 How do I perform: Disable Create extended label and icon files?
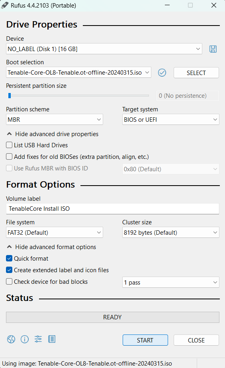(x=9, y=270)
